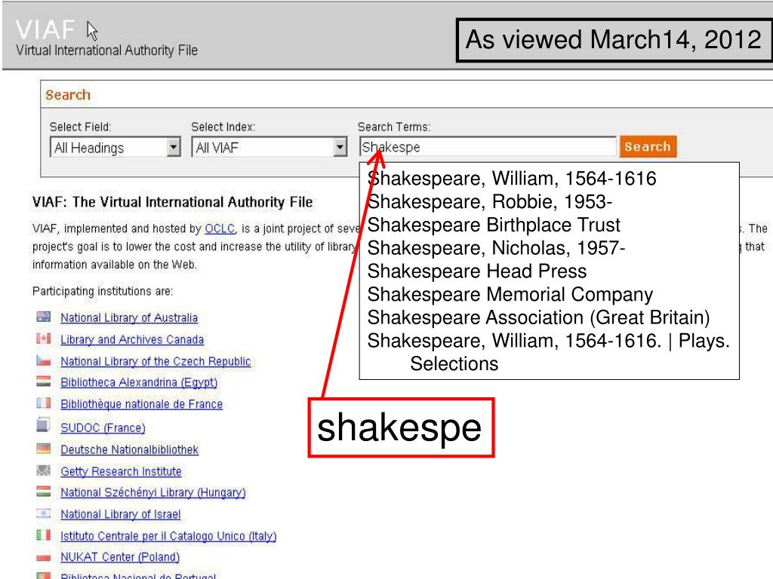Click the Australian flag icon
The width and height of the screenshot is (773, 579).
pyautogui.click(x=43, y=317)
